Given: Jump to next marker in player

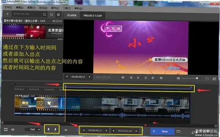Looking at the screenshot, I should (x=161, y=78).
